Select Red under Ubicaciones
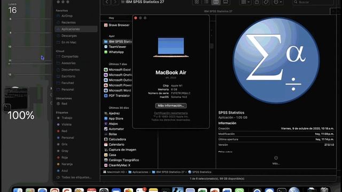This screenshot has height=192, width=342. pyautogui.click(x=64, y=103)
